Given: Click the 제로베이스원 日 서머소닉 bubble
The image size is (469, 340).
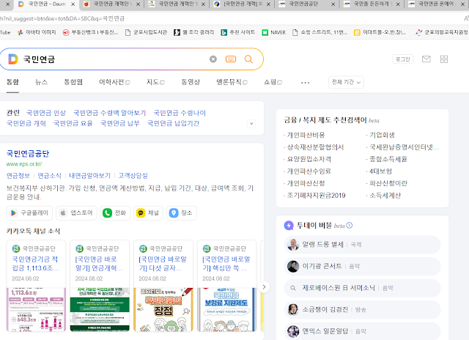Looking at the screenshot, I should coord(362,288).
